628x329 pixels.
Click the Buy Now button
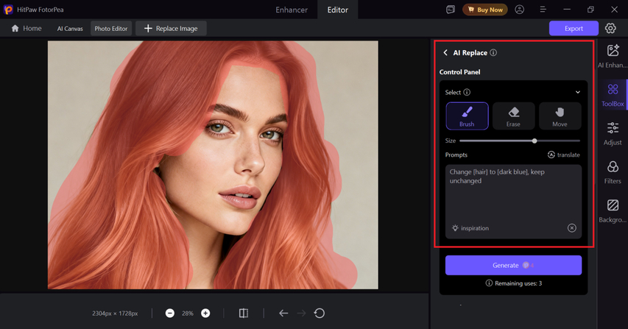[x=485, y=10]
